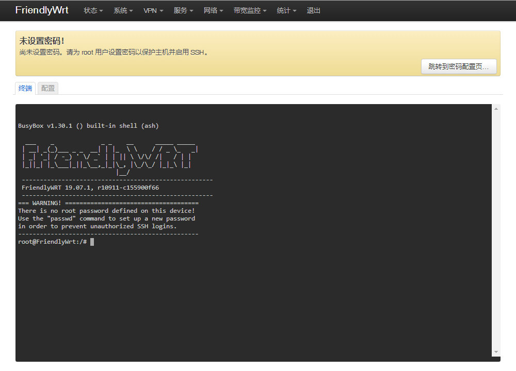
Task: Click the FriendlyWrt brand logo link
Action: (x=42, y=10)
